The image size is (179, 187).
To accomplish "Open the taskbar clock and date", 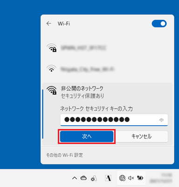I will pos(161,178).
